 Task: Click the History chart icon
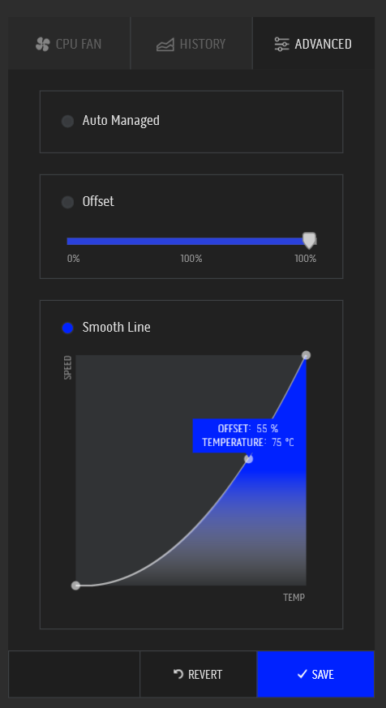[165, 45]
